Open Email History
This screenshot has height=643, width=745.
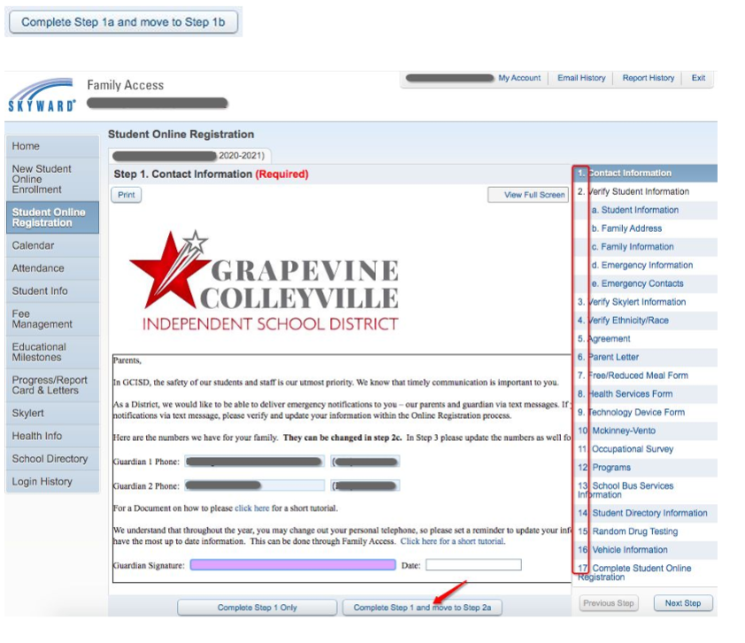[x=581, y=78]
